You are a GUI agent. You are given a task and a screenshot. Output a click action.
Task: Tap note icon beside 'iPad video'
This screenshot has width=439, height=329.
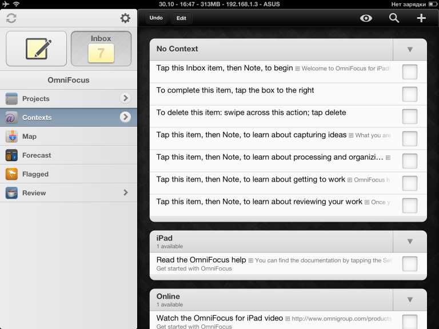pyautogui.click(x=288, y=319)
